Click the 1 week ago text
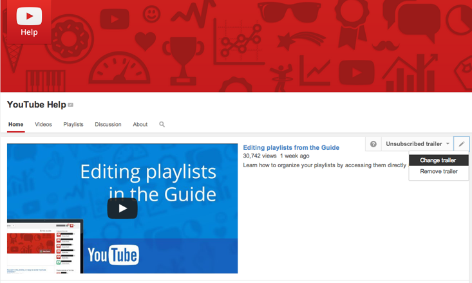 295,156
